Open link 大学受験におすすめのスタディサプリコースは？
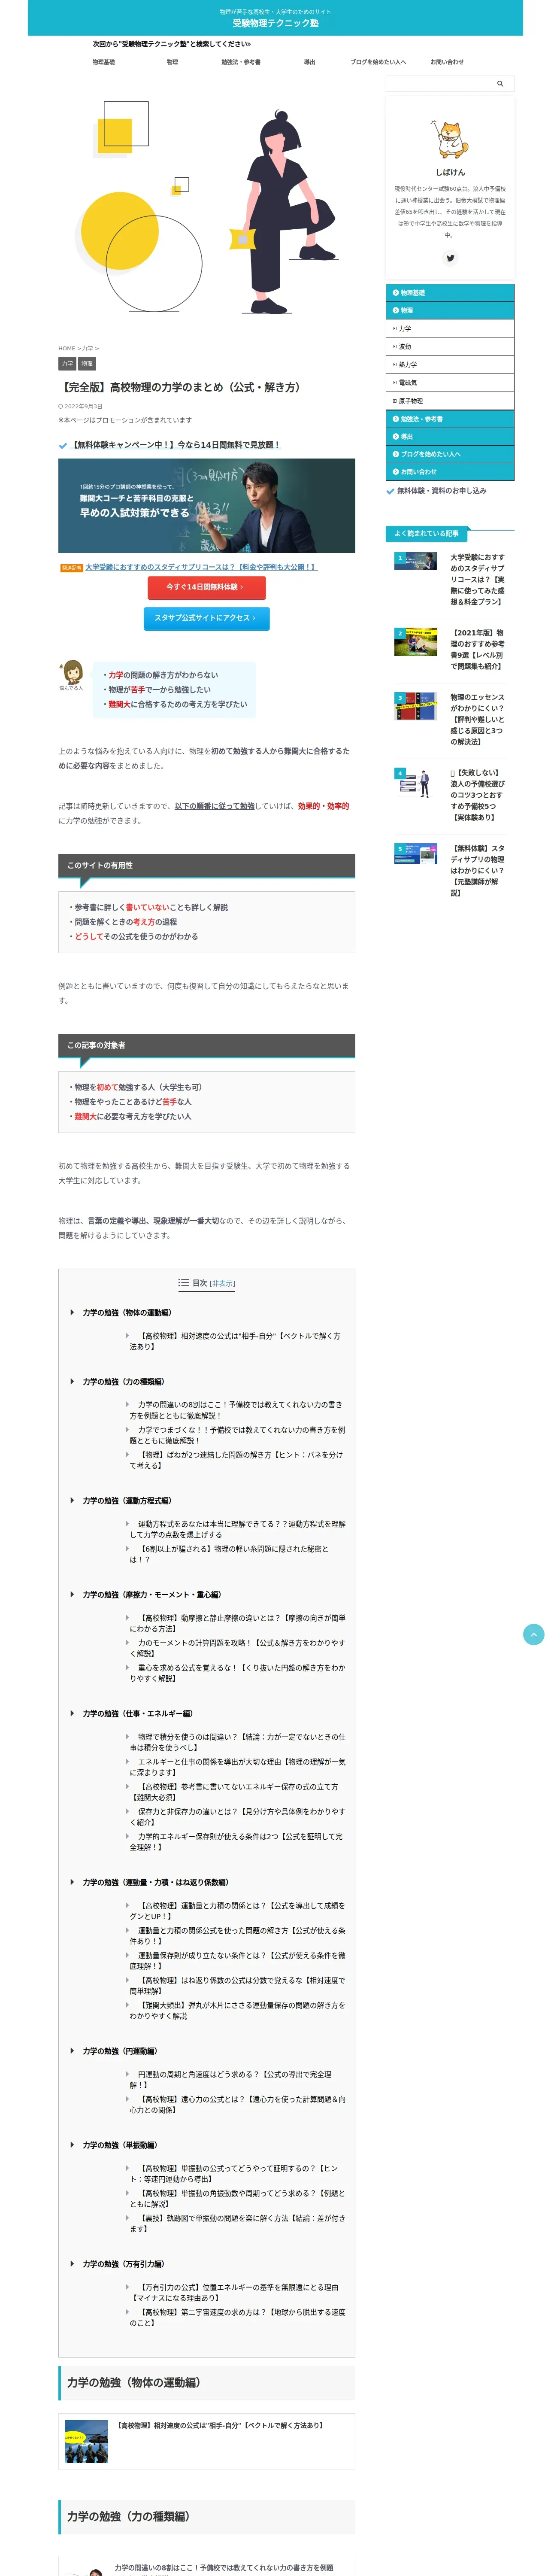551x2576 pixels. pos(200,568)
